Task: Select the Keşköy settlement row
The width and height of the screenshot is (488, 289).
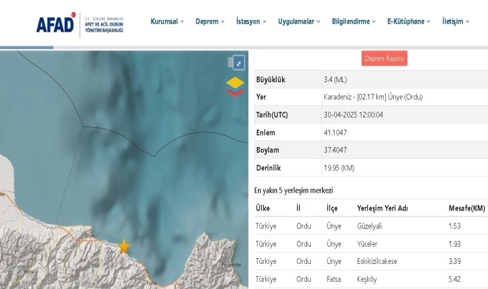Action: coord(367,279)
